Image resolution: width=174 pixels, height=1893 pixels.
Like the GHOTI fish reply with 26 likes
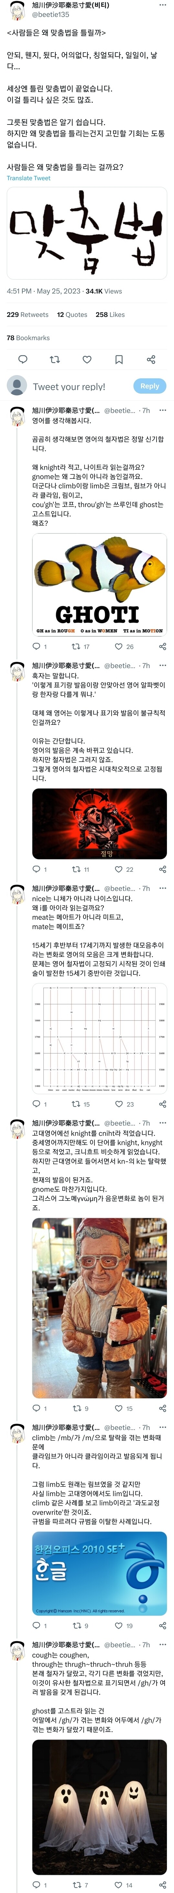click(124, 647)
